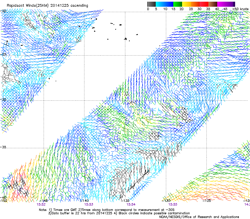Image resolution: width=250 pixels, height=219 pixels.
Task: Click the '-125' longitude axis label
Action: point(207,200)
